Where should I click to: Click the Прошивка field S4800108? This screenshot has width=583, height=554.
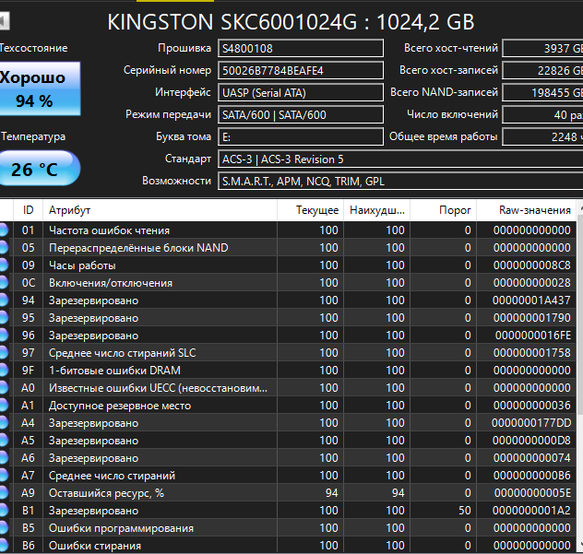coord(301,48)
